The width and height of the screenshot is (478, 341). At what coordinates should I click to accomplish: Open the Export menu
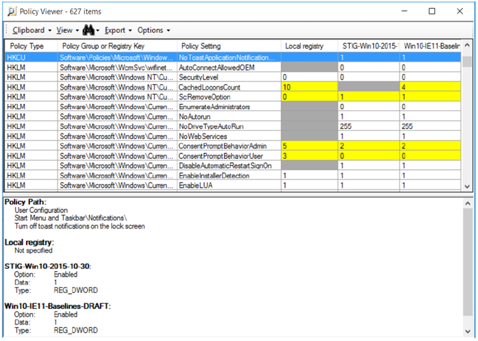coord(118,30)
